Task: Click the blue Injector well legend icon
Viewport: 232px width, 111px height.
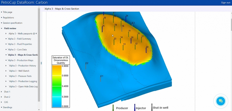Action: [x=135, y=108]
